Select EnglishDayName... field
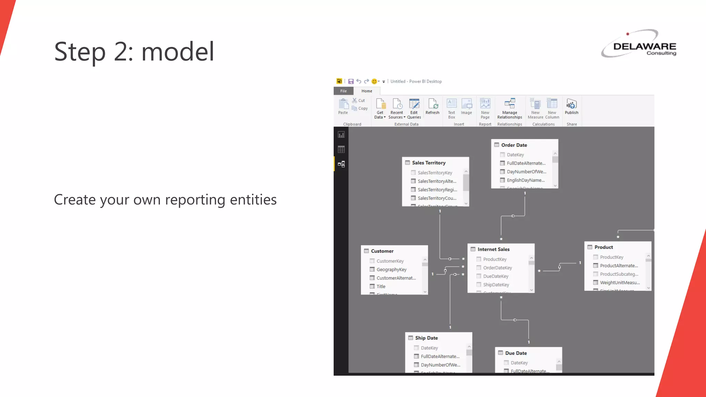Image resolution: width=706 pixels, height=397 pixels. [523, 180]
